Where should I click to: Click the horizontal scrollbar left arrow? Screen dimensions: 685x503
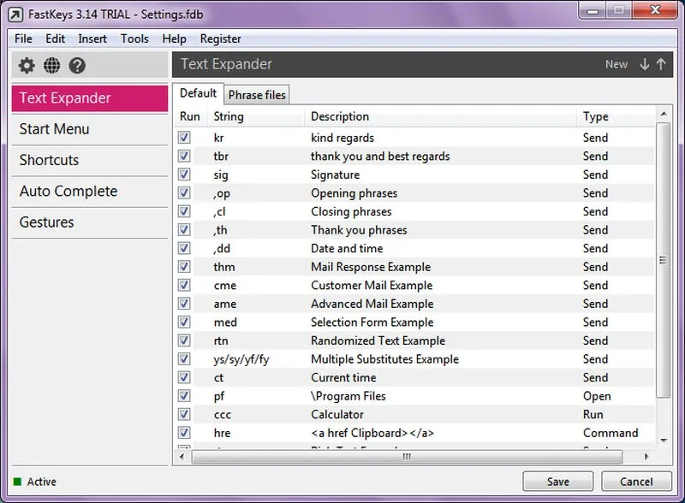pyautogui.click(x=182, y=457)
